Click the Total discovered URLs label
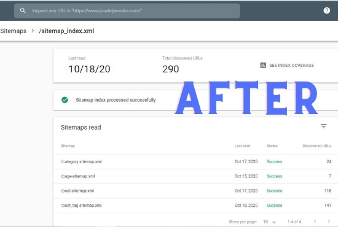 click(183, 58)
